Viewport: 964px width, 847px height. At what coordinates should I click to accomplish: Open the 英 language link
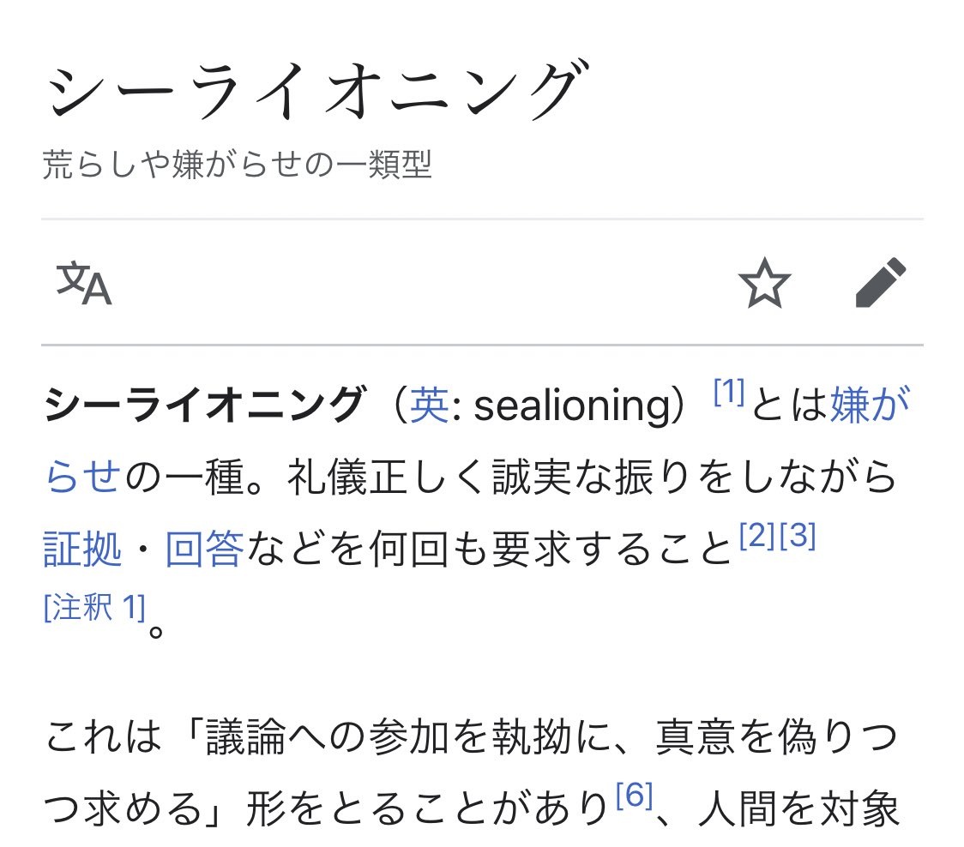[429, 405]
